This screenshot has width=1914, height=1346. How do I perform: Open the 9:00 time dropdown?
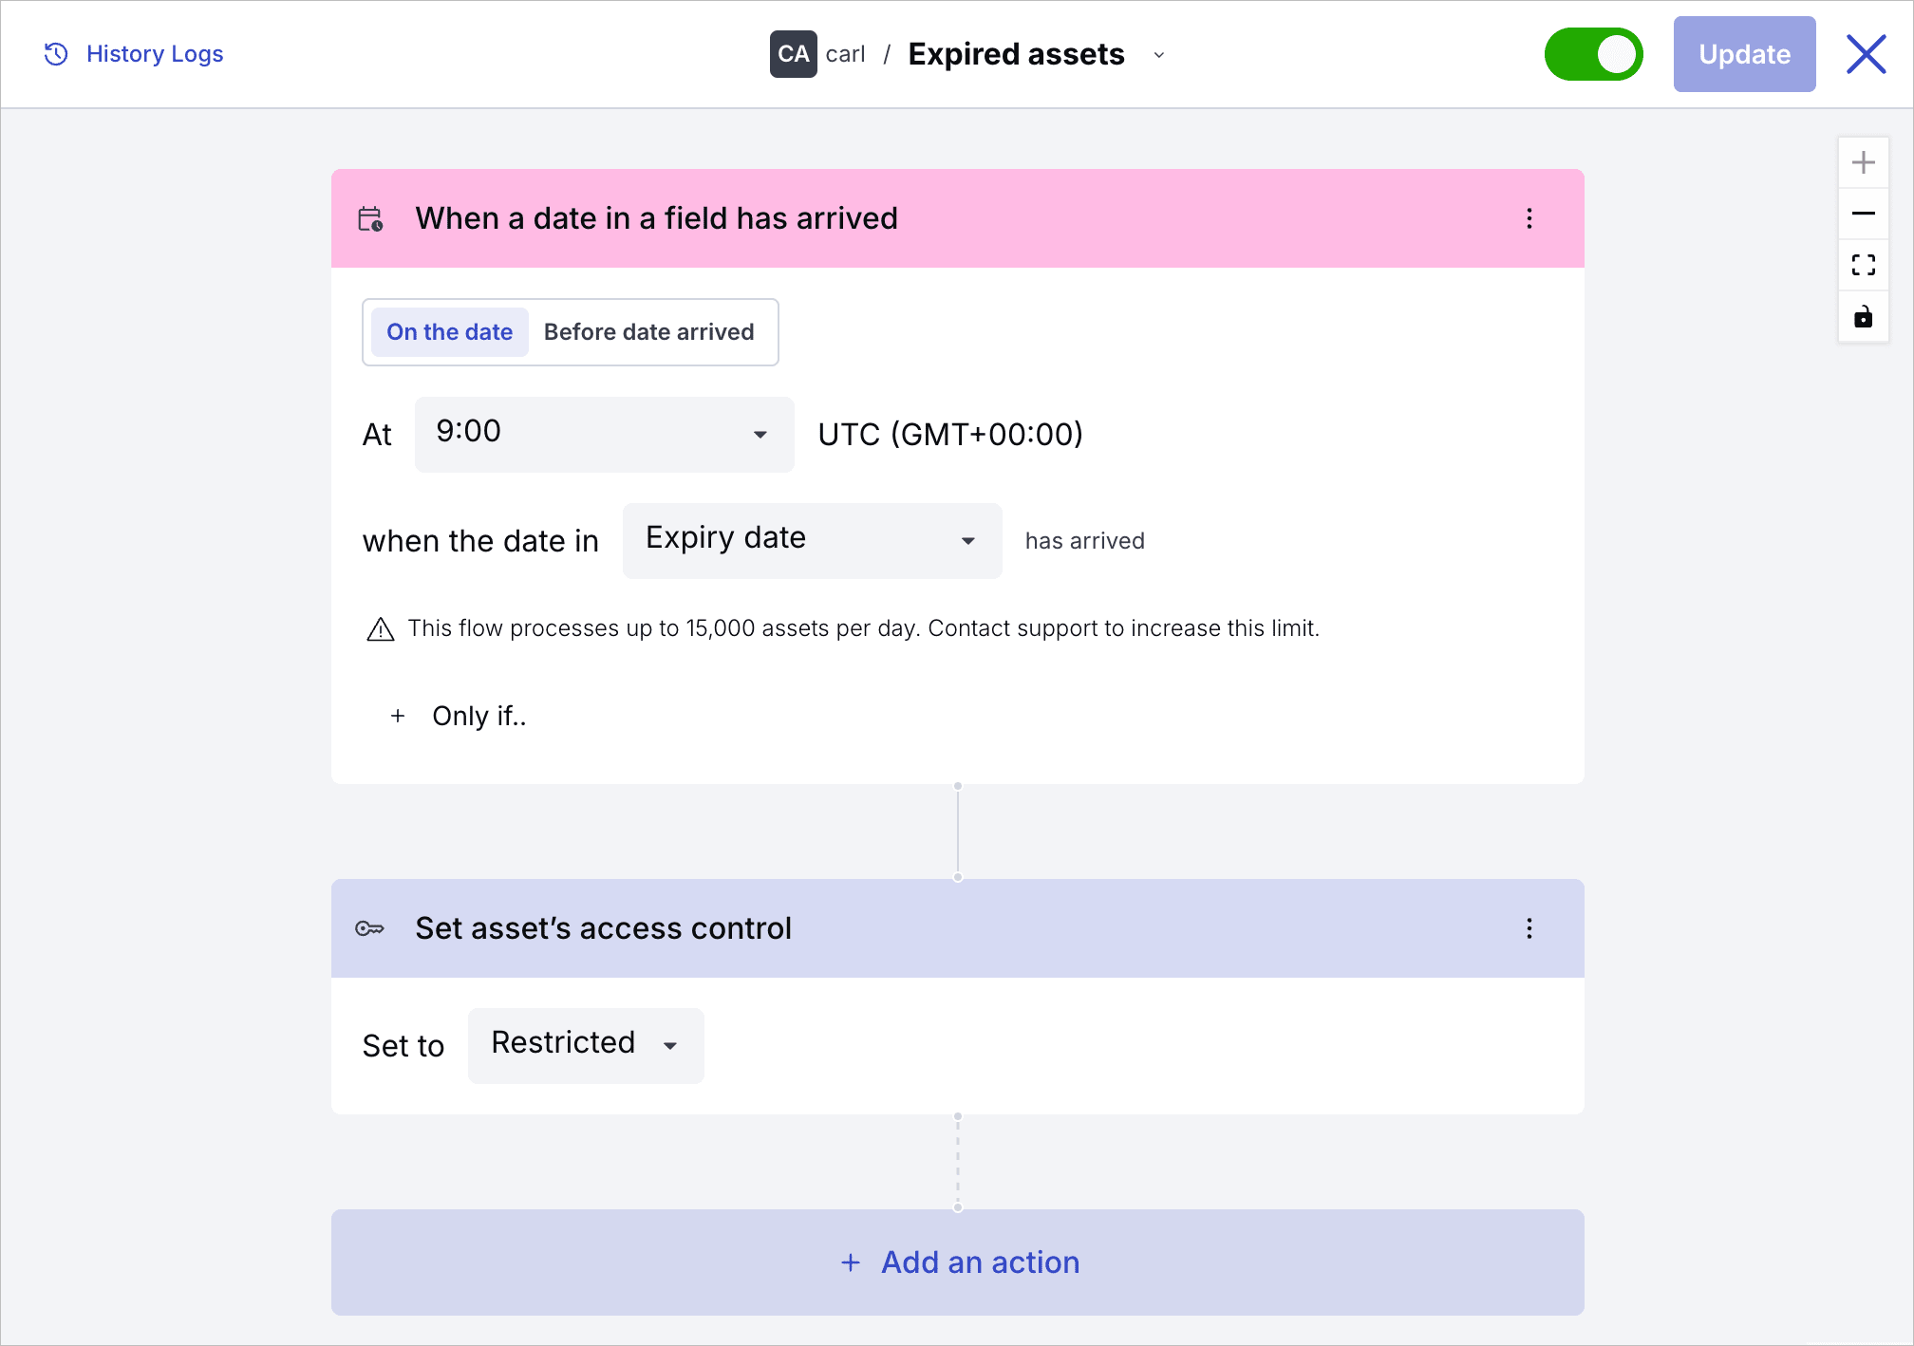click(604, 434)
